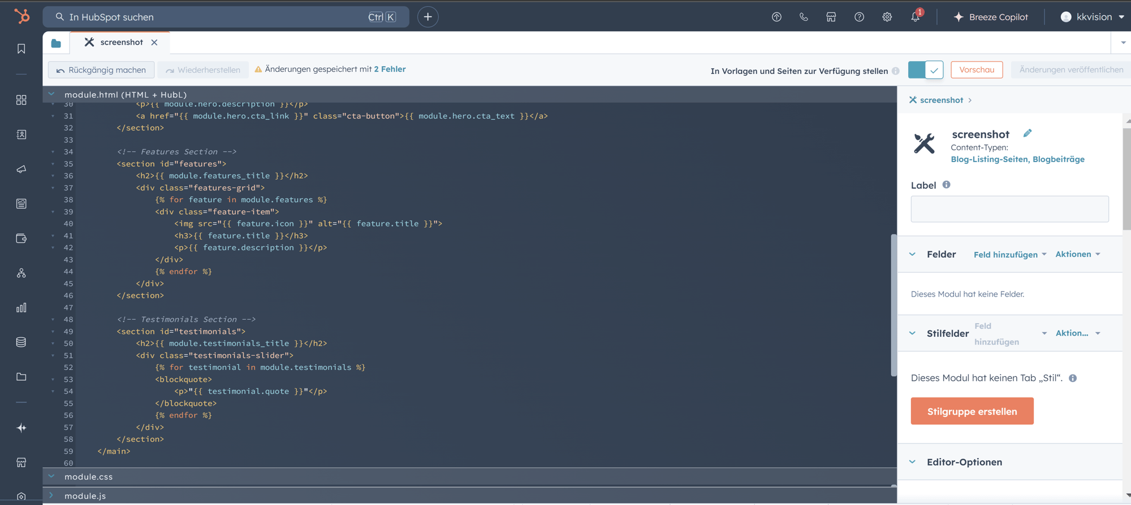Screen dimensions: 1131x505
Task: Click the code editor vertical scrollbar
Action: point(893,305)
